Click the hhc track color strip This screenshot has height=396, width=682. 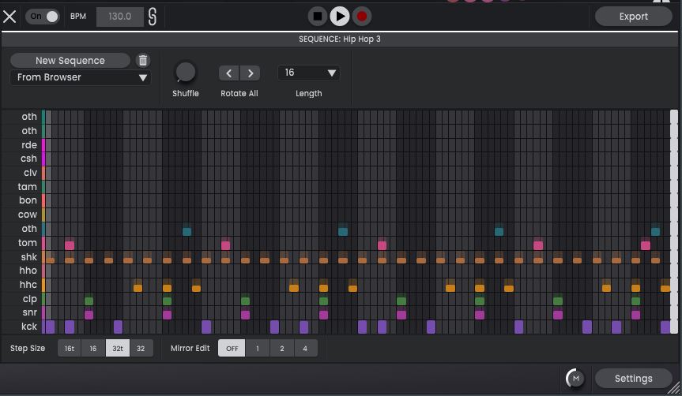coord(43,285)
